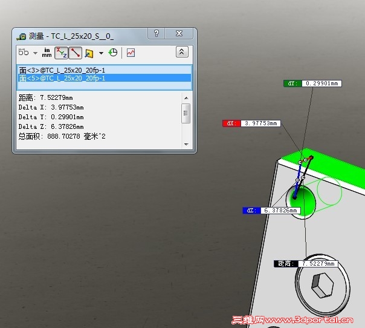Viewport: 365px width, 328px height.
Task: Click the Measure dialog help question mark
Action: (x=157, y=33)
